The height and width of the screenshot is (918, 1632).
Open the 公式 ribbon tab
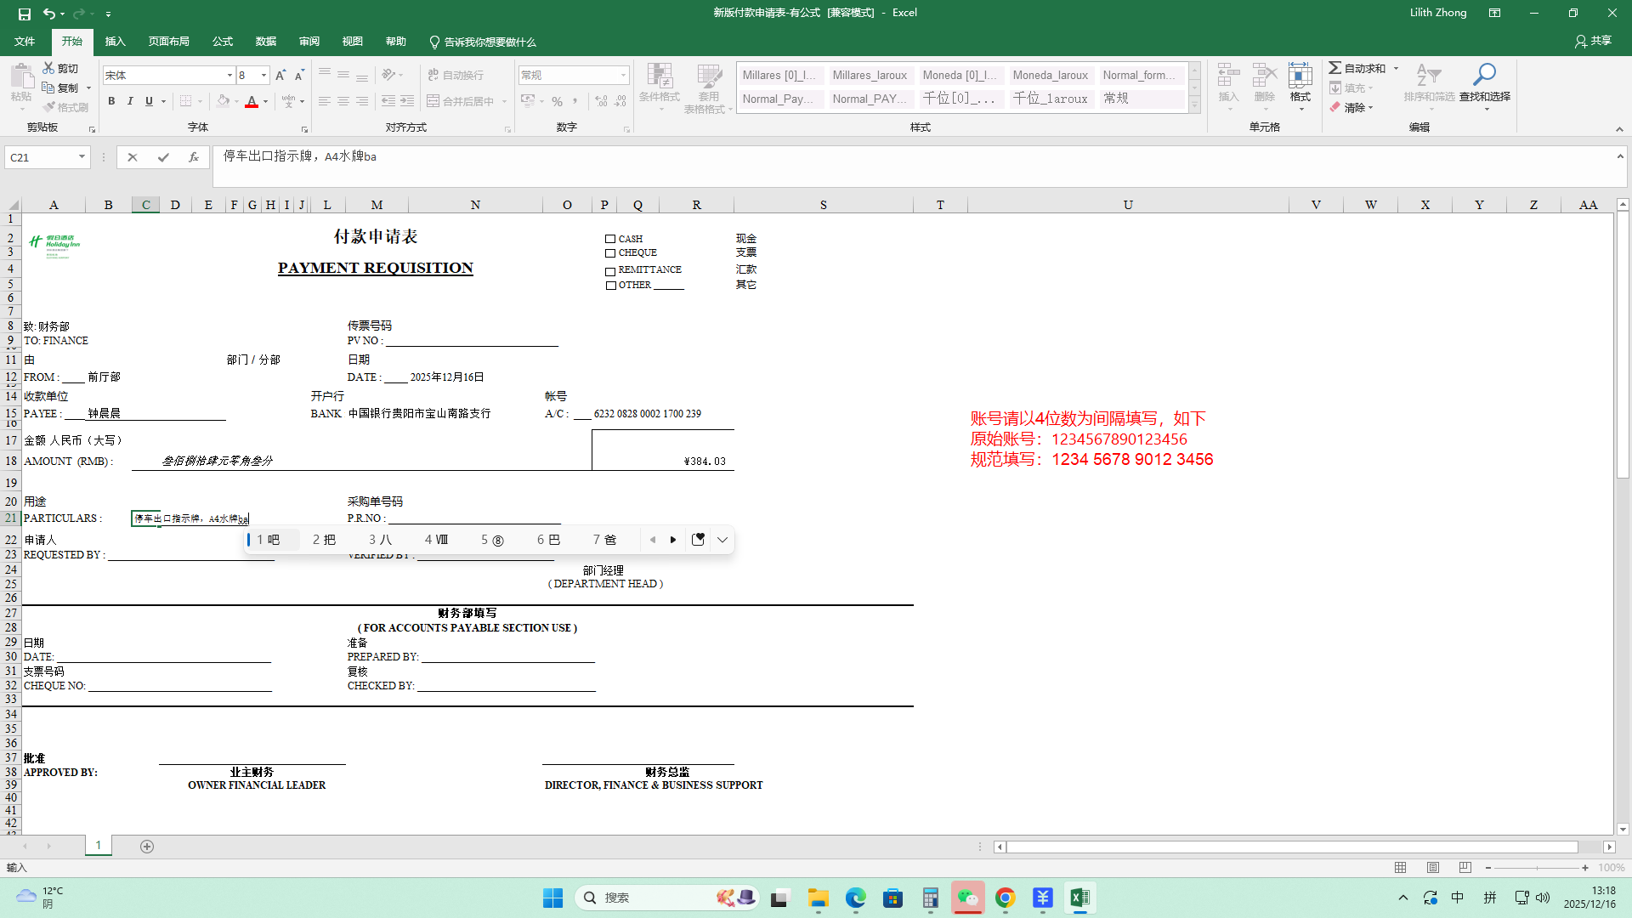pyautogui.click(x=223, y=42)
